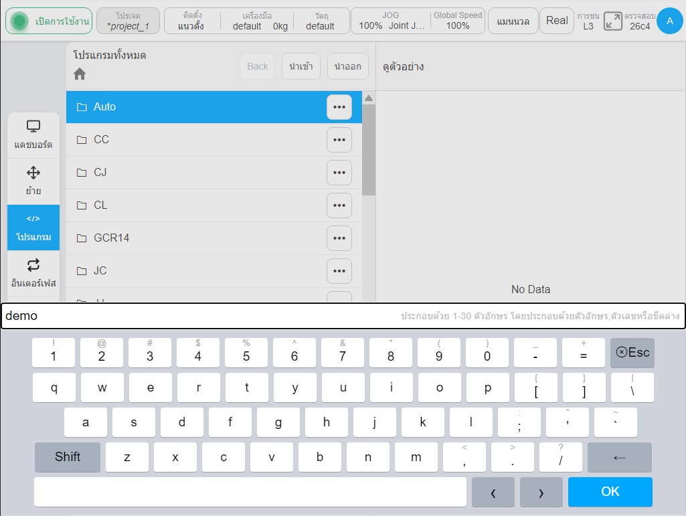Click the Back button
The image size is (686, 516).
[257, 66]
